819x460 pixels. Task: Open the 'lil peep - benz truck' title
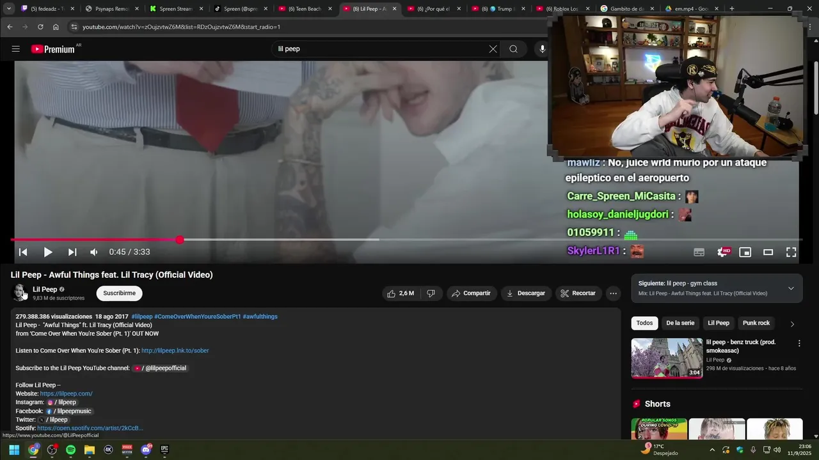[740, 346]
